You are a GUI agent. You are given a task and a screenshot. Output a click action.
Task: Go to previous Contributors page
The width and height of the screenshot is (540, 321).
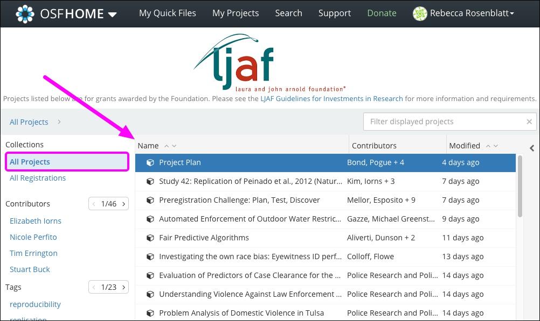tap(94, 204)
